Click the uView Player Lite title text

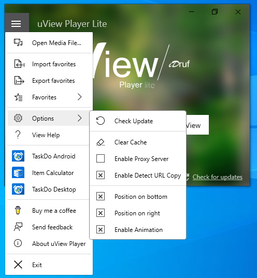pyautogui.click(x=72, y=24)
